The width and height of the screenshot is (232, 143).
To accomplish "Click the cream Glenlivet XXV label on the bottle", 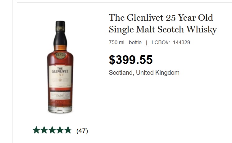I will (x=60, y=77).
